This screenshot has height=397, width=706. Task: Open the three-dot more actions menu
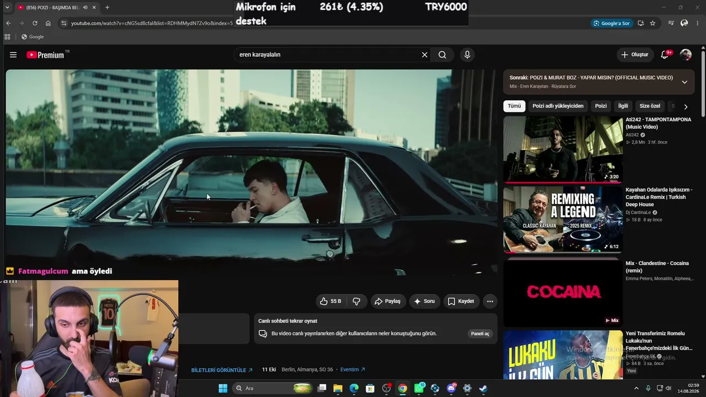click(490, 301)
